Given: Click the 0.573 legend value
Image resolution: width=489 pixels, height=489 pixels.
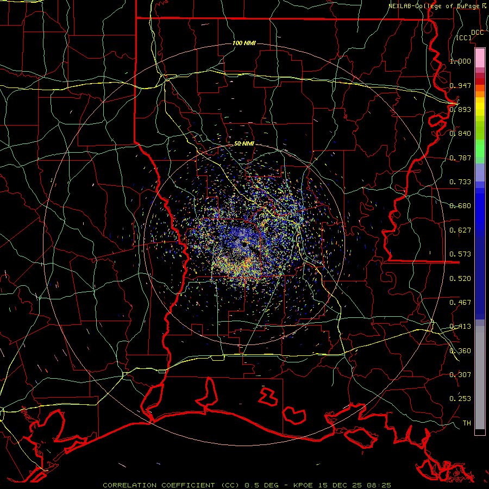Looking at the screenshot, I should click(460, 254).
